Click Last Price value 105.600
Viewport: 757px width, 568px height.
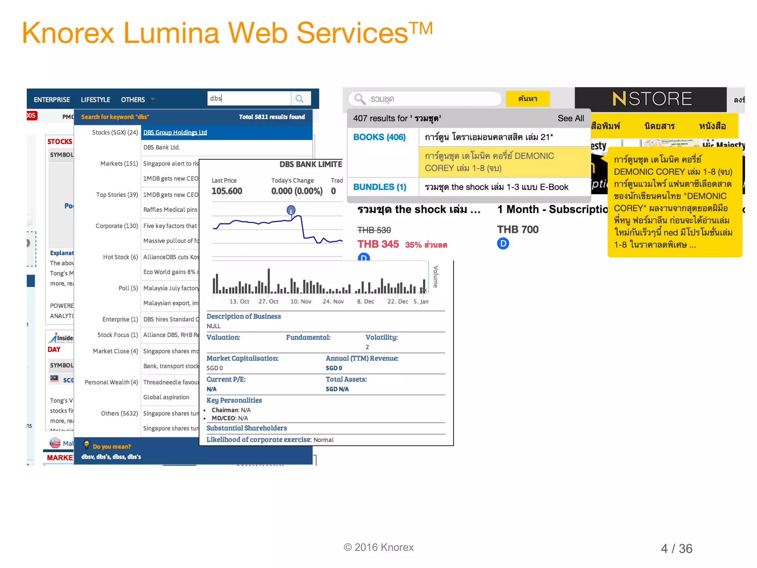pos(227,191)
